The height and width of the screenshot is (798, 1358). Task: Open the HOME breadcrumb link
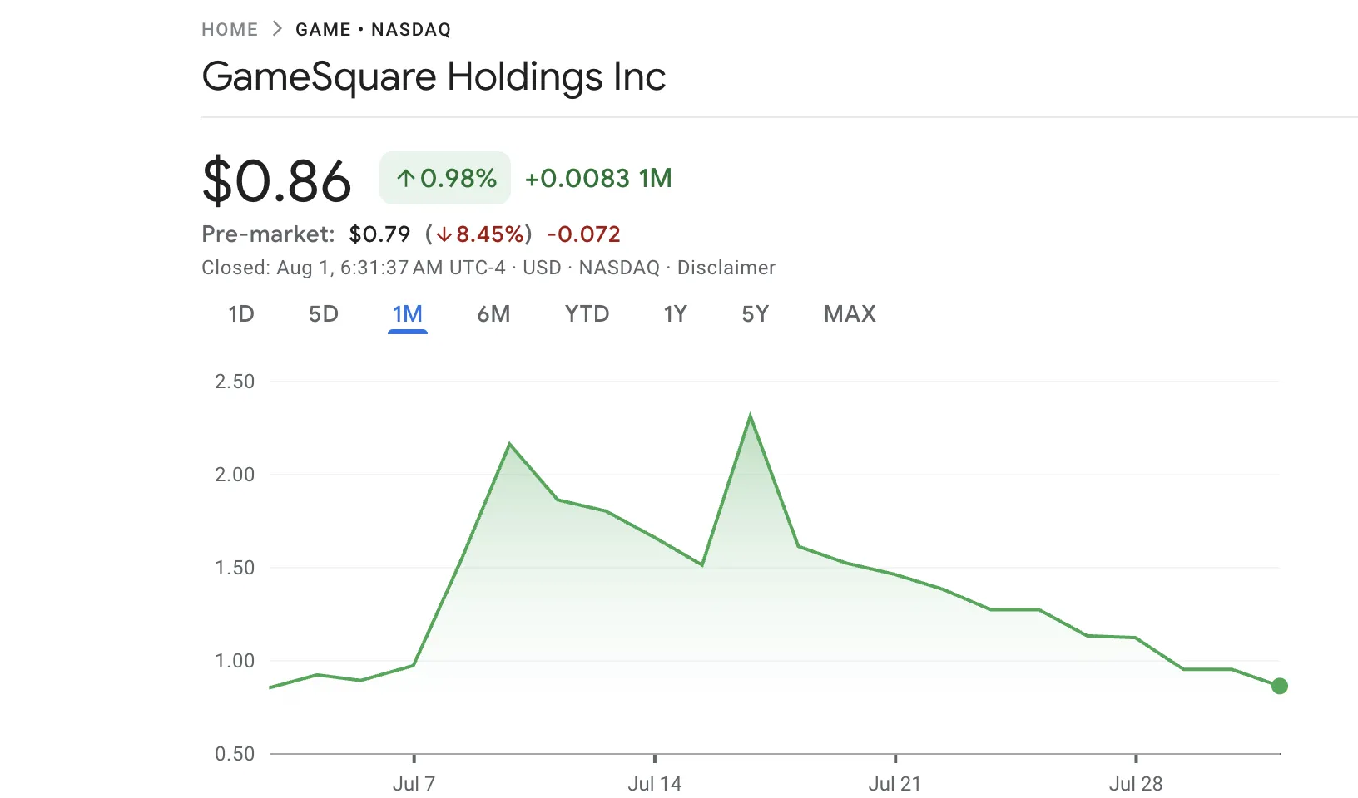click(228, 29)
